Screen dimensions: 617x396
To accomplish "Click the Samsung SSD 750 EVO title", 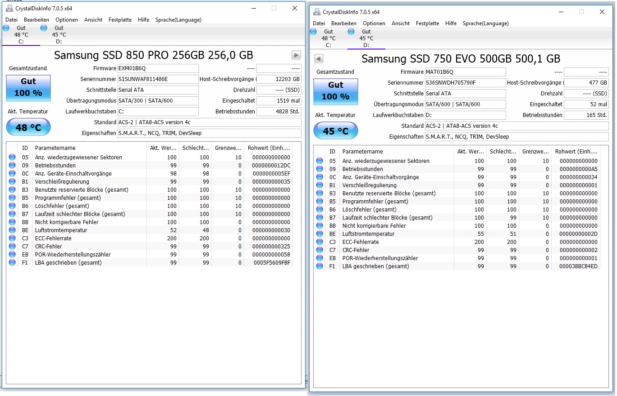I will point(461,59).
